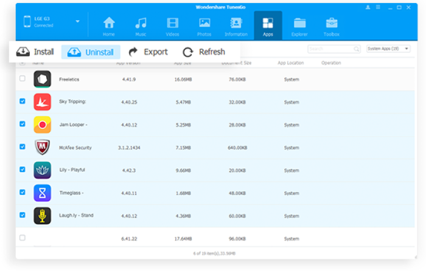The image size is (426, 271).
Task: Uncheck the Lily - Playful checkbox
Action: (23, 170)
